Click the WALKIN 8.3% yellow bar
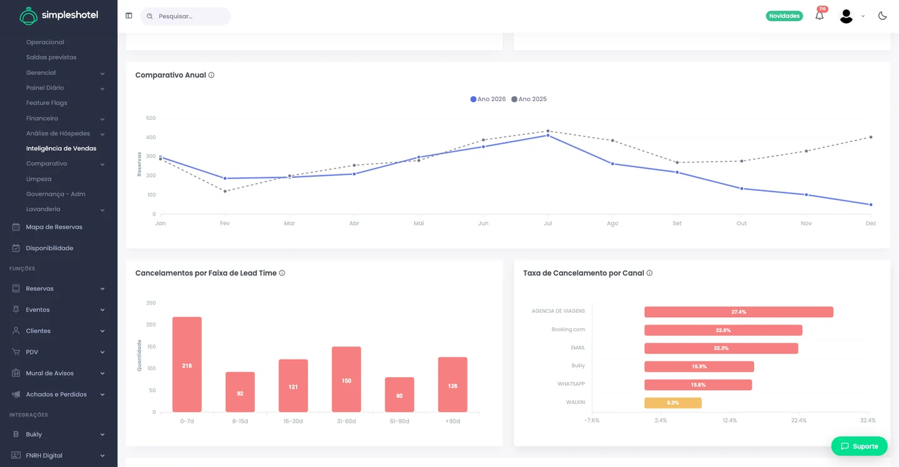899x467 pixels. (673, 403)
